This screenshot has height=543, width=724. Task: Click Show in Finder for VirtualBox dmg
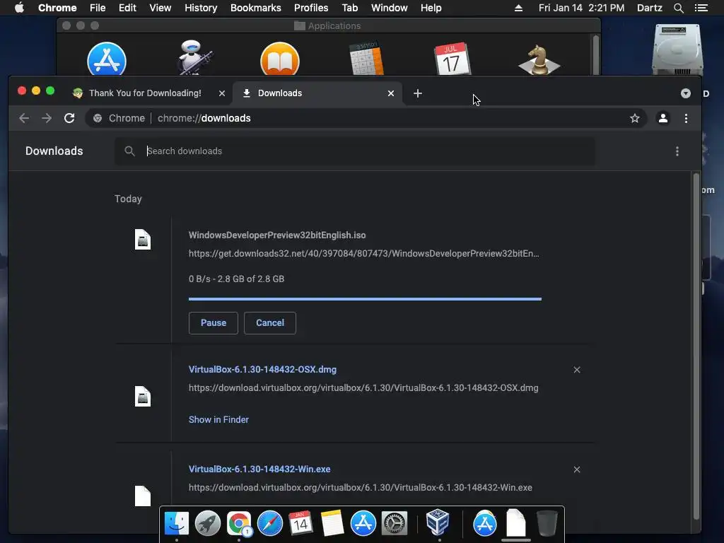click(218, 420)
